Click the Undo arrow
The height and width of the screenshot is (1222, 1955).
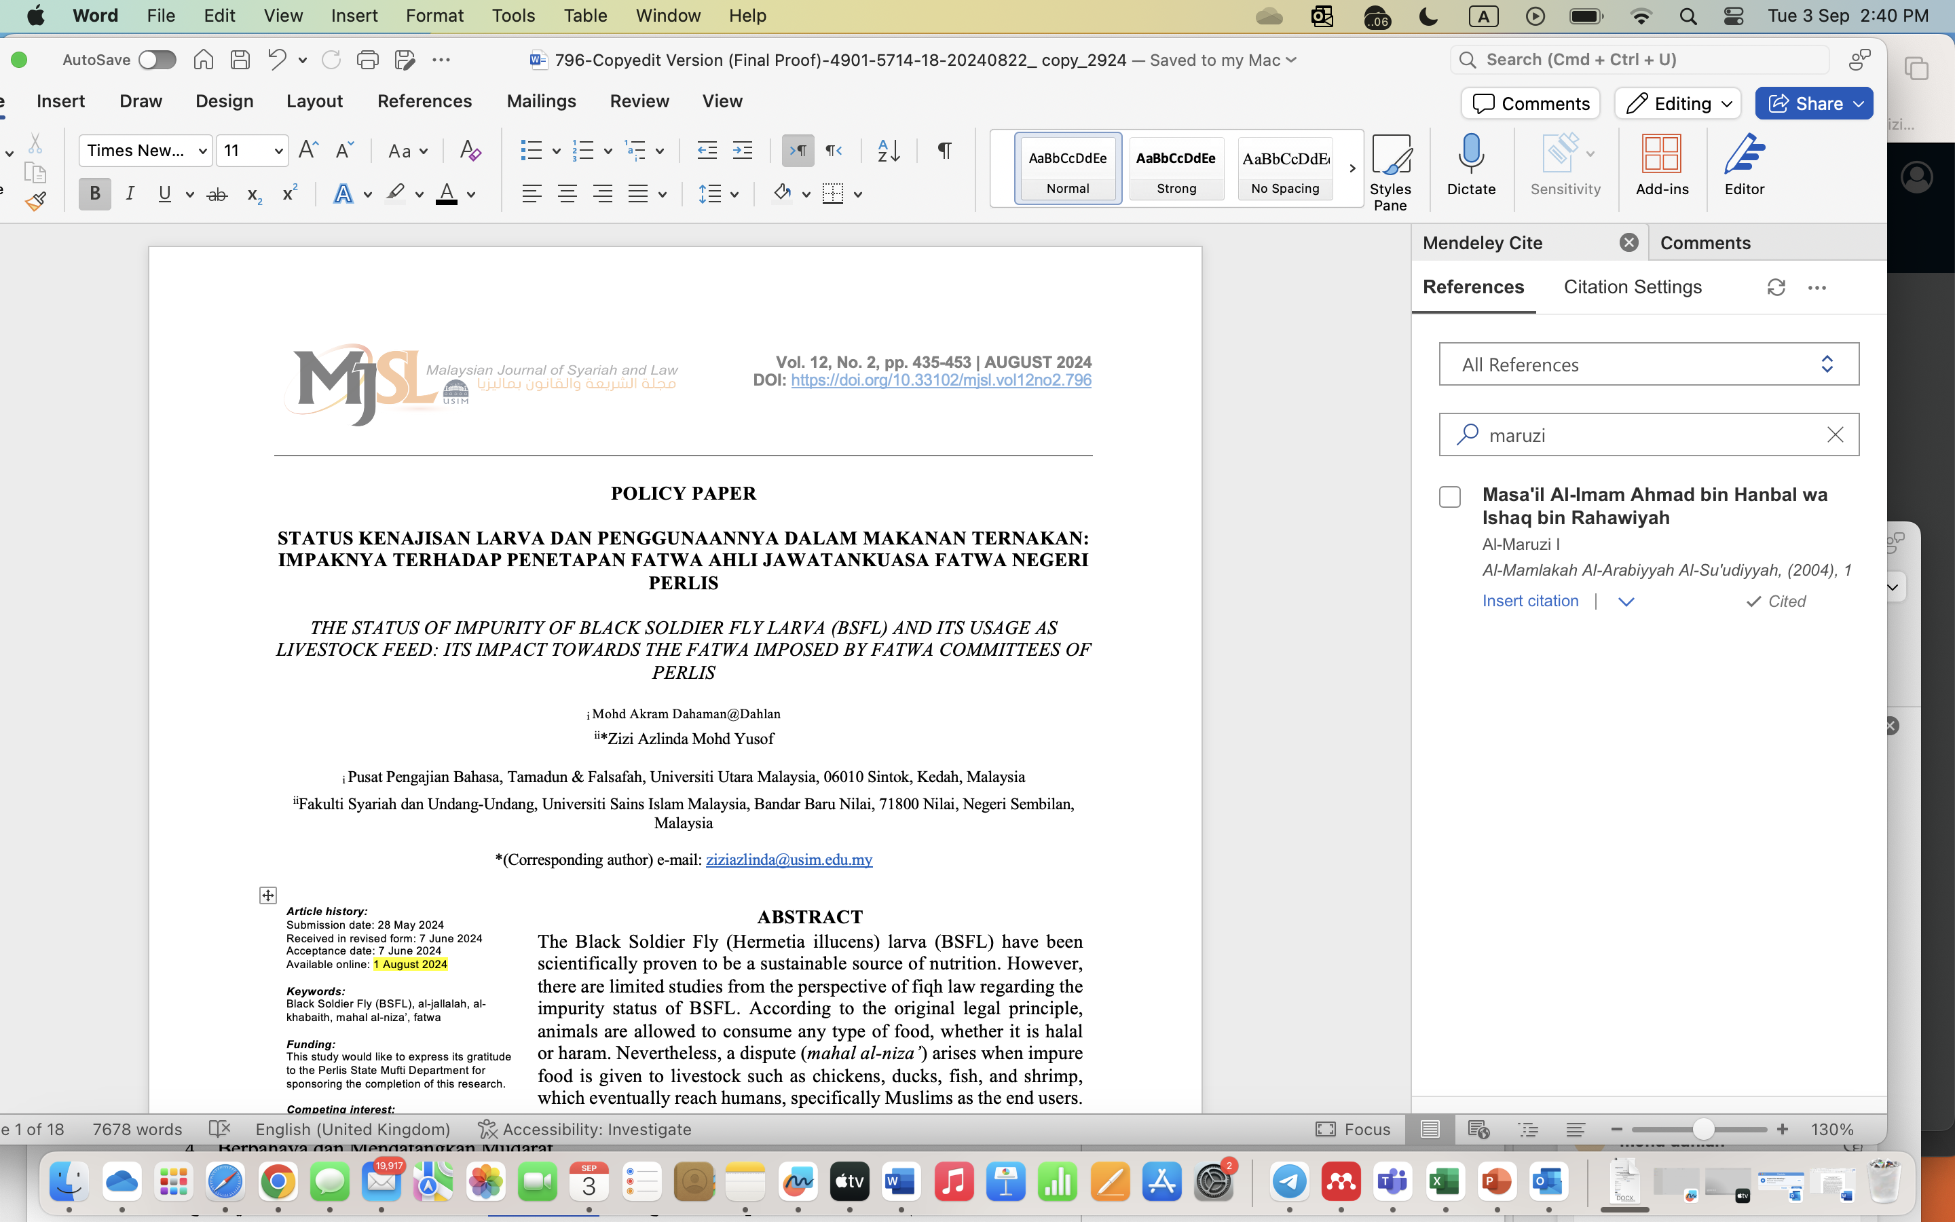[277, 60]
